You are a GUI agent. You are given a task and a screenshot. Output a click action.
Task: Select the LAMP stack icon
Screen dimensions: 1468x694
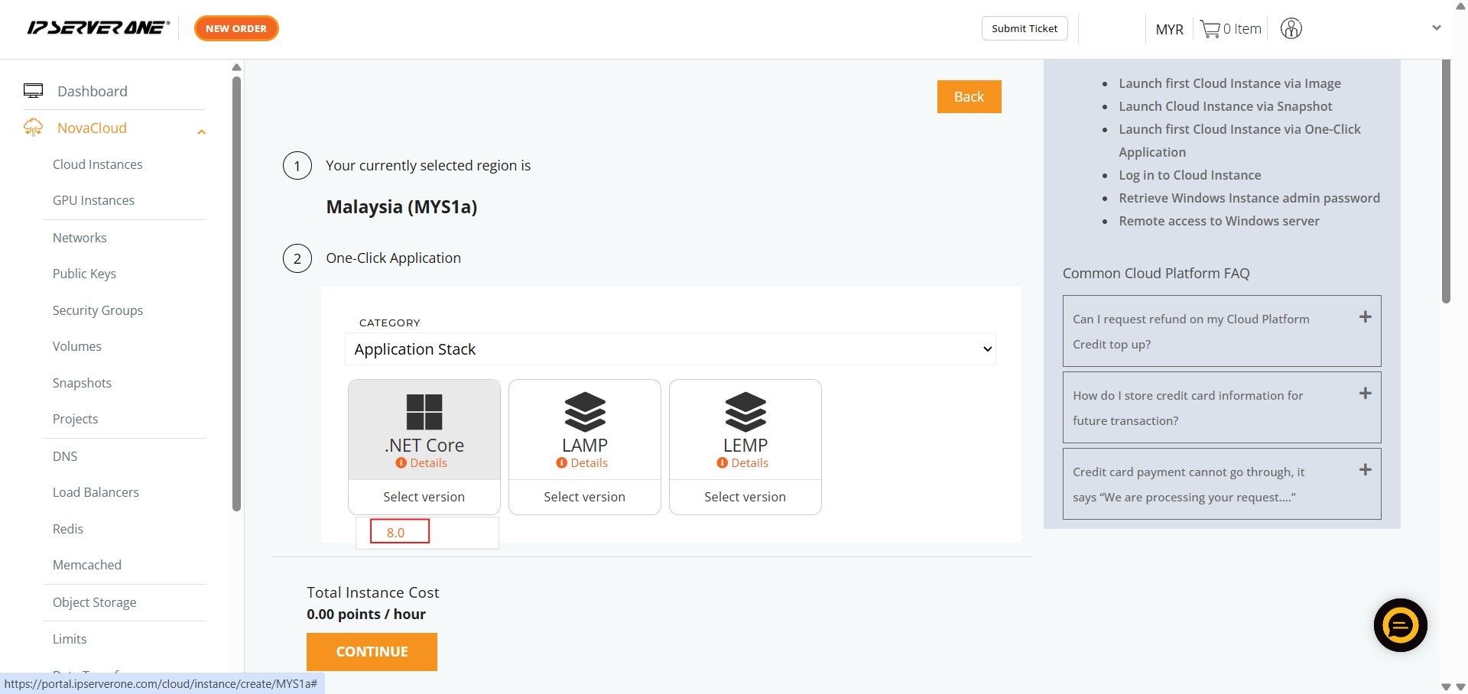584,412
